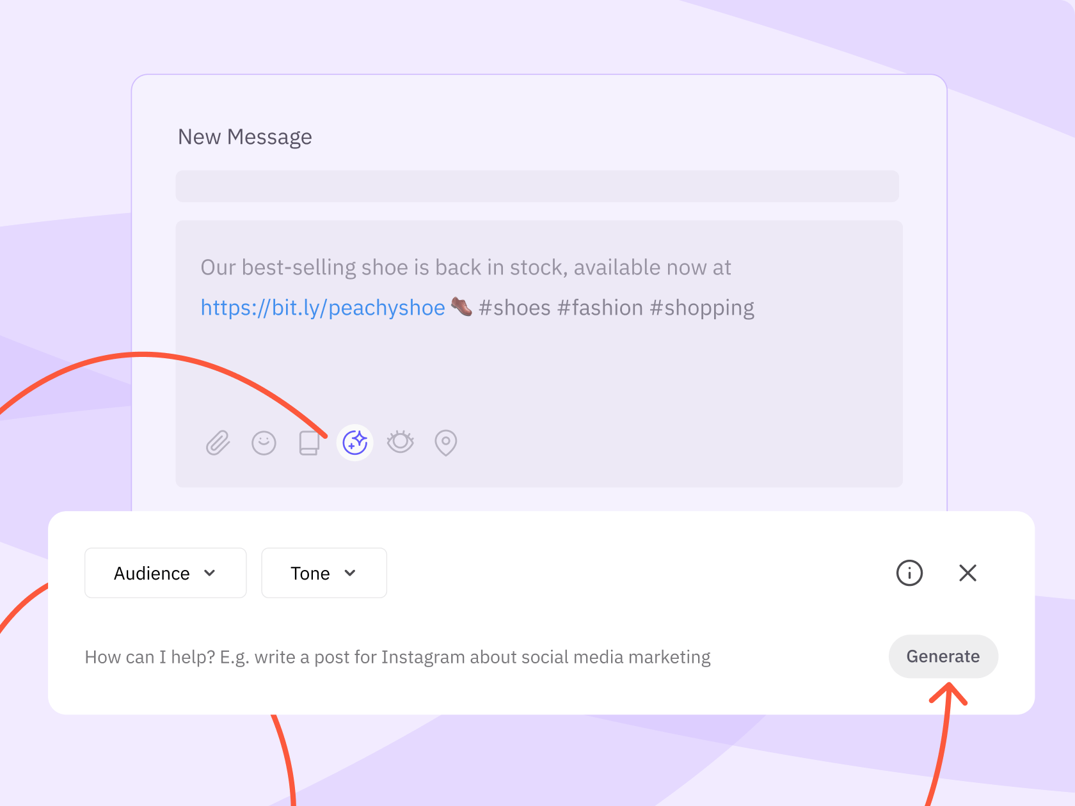Click the blank field under New Message
The height and width of the screenshot is (806, 1075).
pyautogui.click(x=537, y=186)
